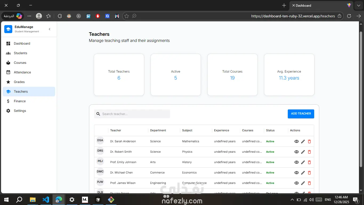Open the browser Extensions puzzle icon
Image resolution: width=364 pixels, height=205 pixels.
pos(60,16)
